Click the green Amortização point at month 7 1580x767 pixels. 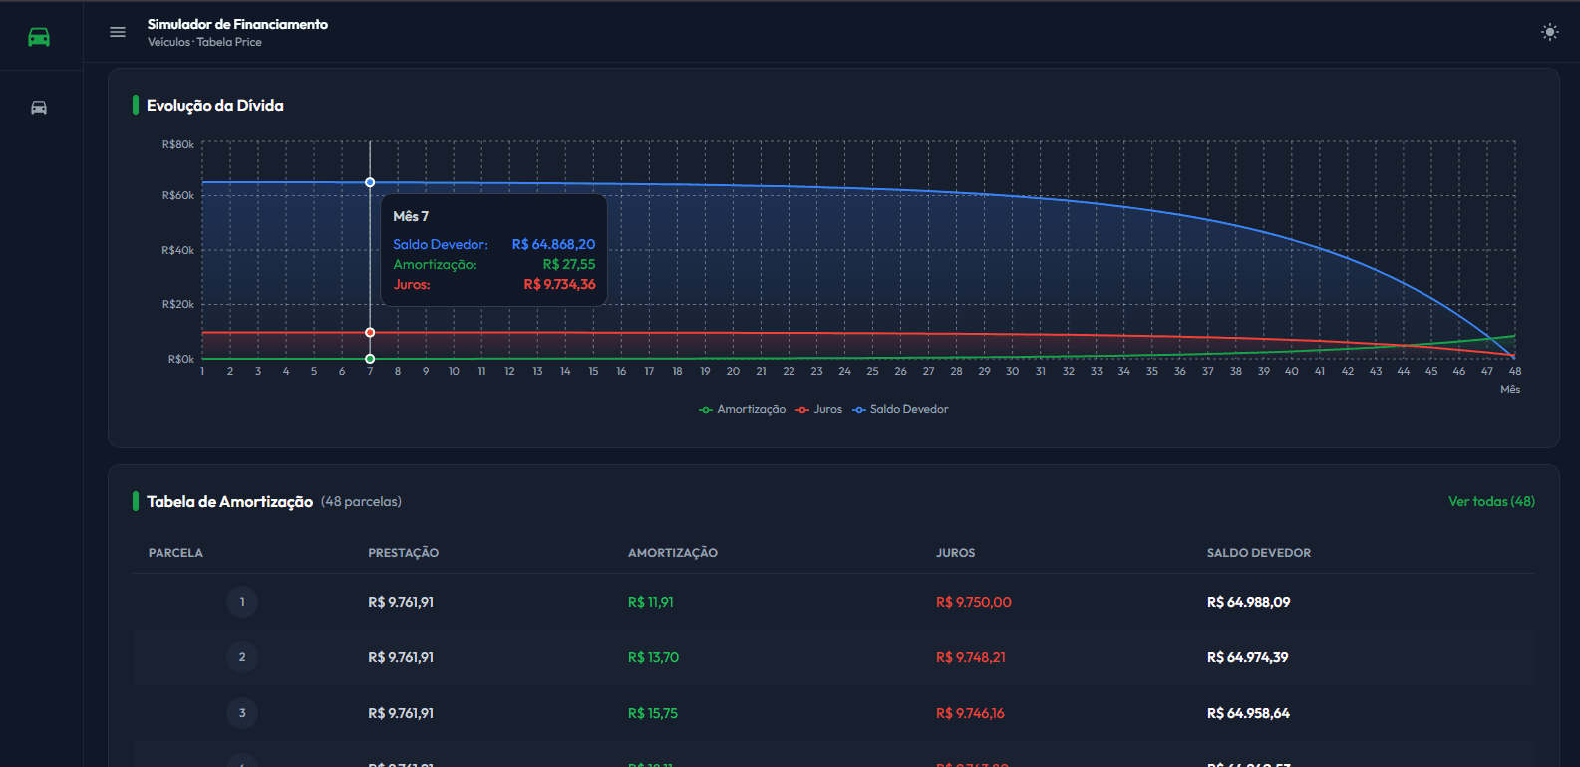[x=370, y=359]
